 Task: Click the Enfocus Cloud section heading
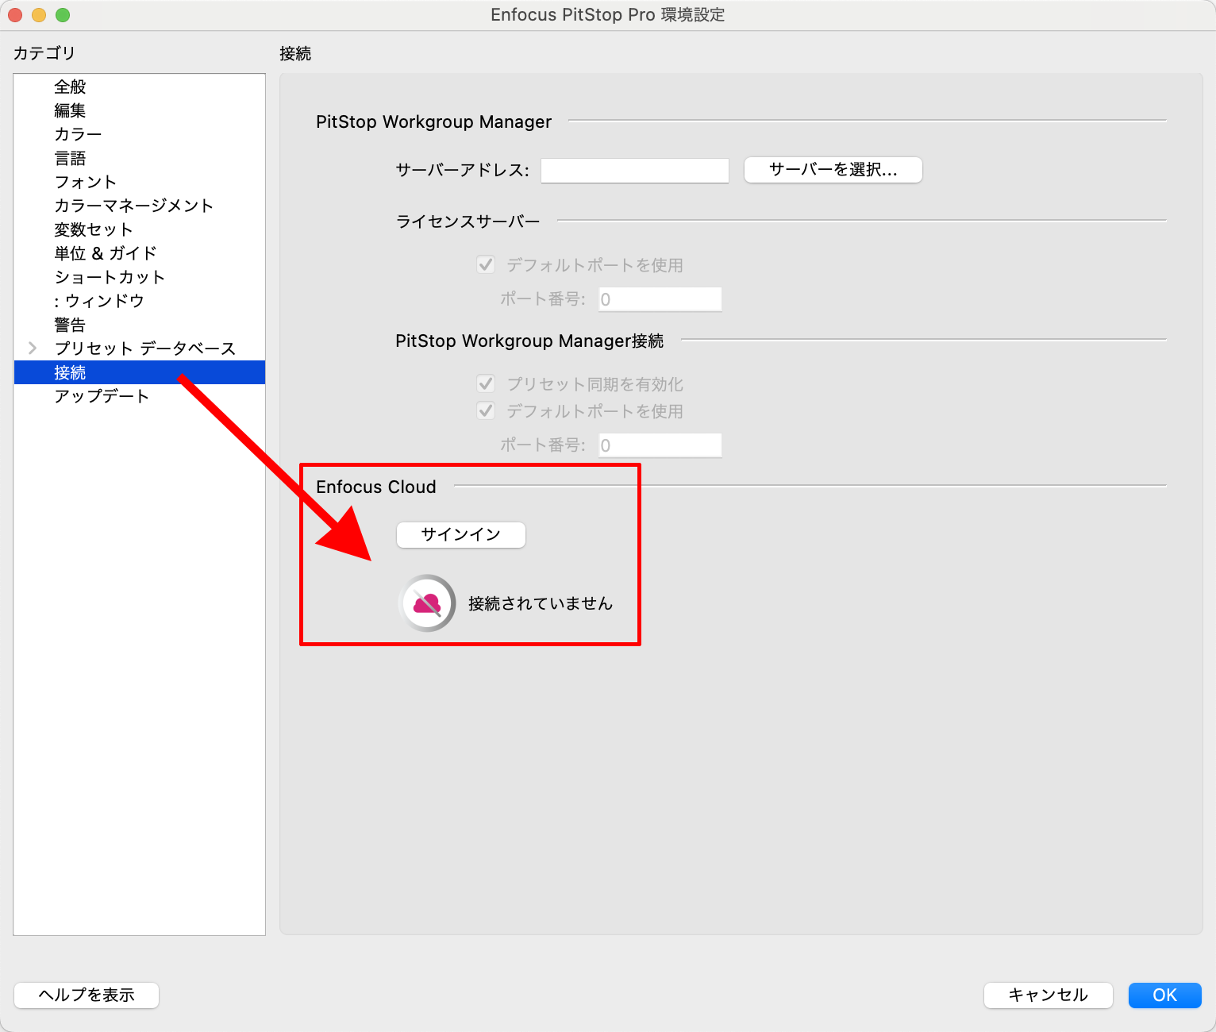coord(376,487)
